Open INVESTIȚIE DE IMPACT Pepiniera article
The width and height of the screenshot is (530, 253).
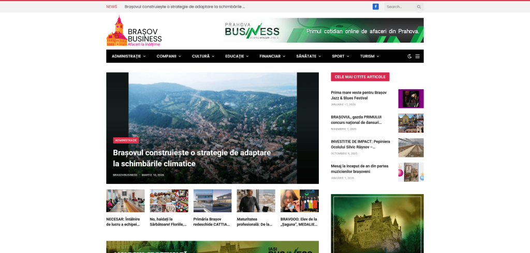point(361,145)
